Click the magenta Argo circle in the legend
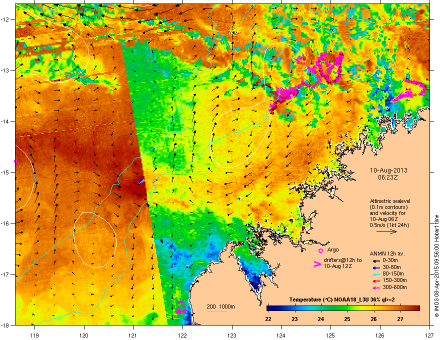This screenshot has width=440, height=340. tap(320, 250)
